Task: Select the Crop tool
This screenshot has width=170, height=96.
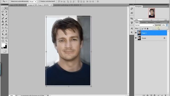Action: 3,15
